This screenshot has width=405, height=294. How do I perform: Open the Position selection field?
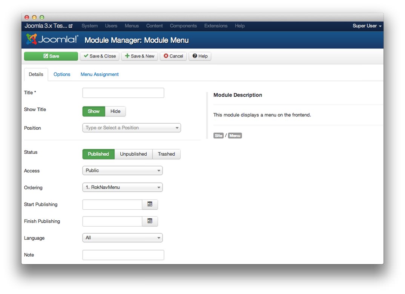[x=131, y=127]
